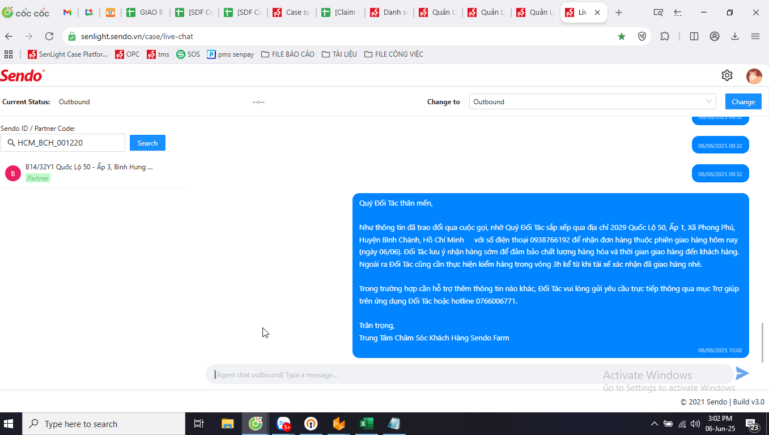The image size is (769, 435).
Task: Switch to the GIAO B spreadsheet tab
Action: point(146,12)
